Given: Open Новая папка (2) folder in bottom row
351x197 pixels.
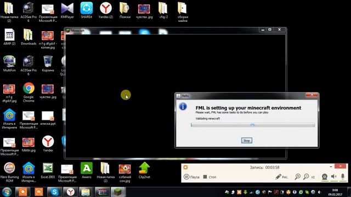Looking at the screenshot, I should tap(105, 172).
